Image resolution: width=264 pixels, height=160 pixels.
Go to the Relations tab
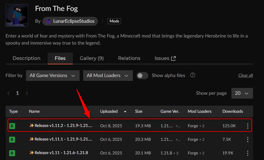(129, 58)
